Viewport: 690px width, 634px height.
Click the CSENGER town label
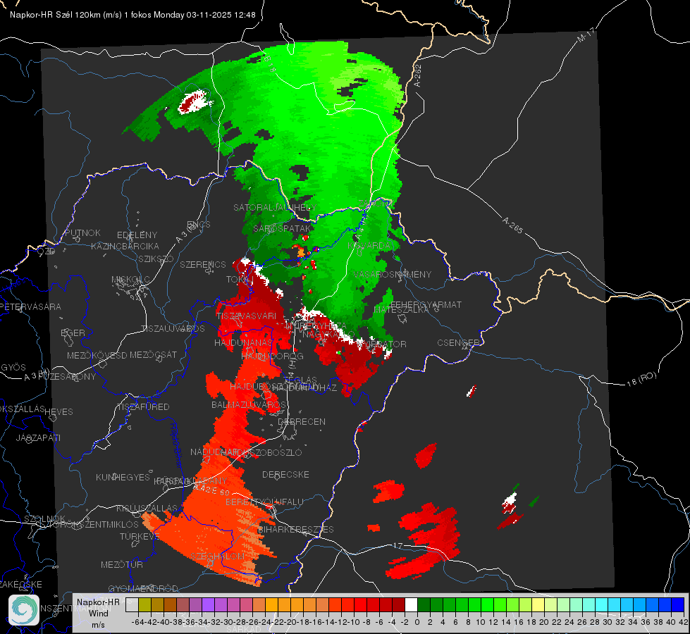(x=458, y=343)
